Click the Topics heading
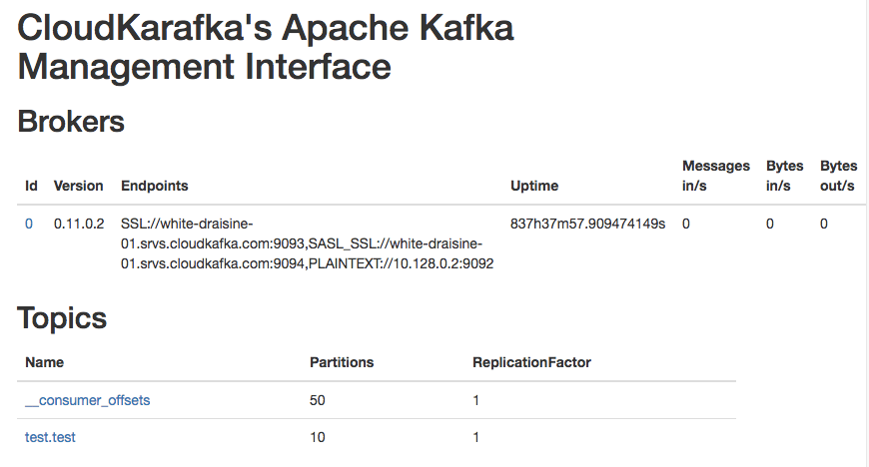 [x=62, y=318]
